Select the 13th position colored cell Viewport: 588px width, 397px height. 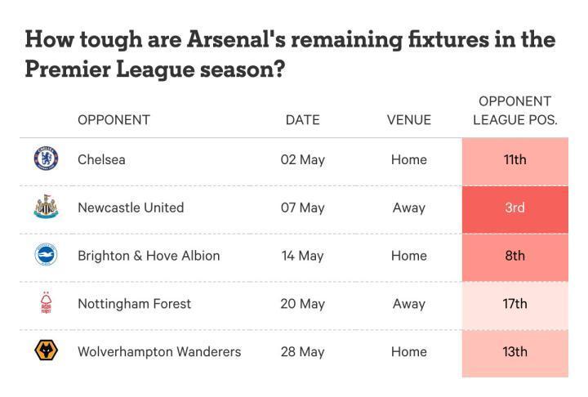514,353
